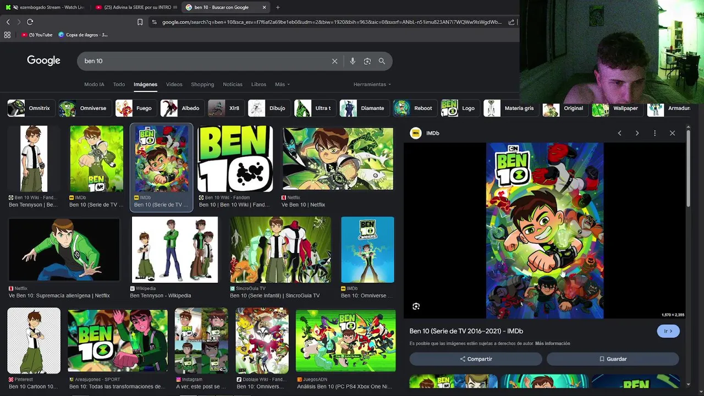
Task: Open the BEN 10 logo Fandom thumbnail
Action: pos(235,158)
